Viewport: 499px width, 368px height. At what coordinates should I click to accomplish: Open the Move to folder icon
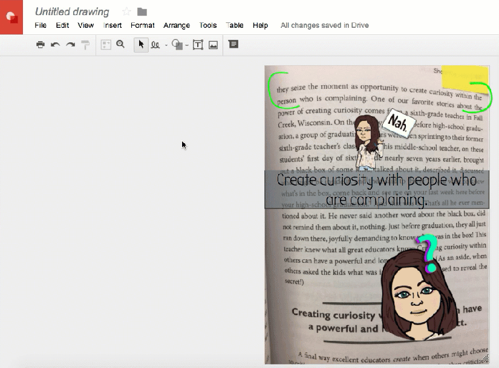pyautogui.click(x=142, y=11)
